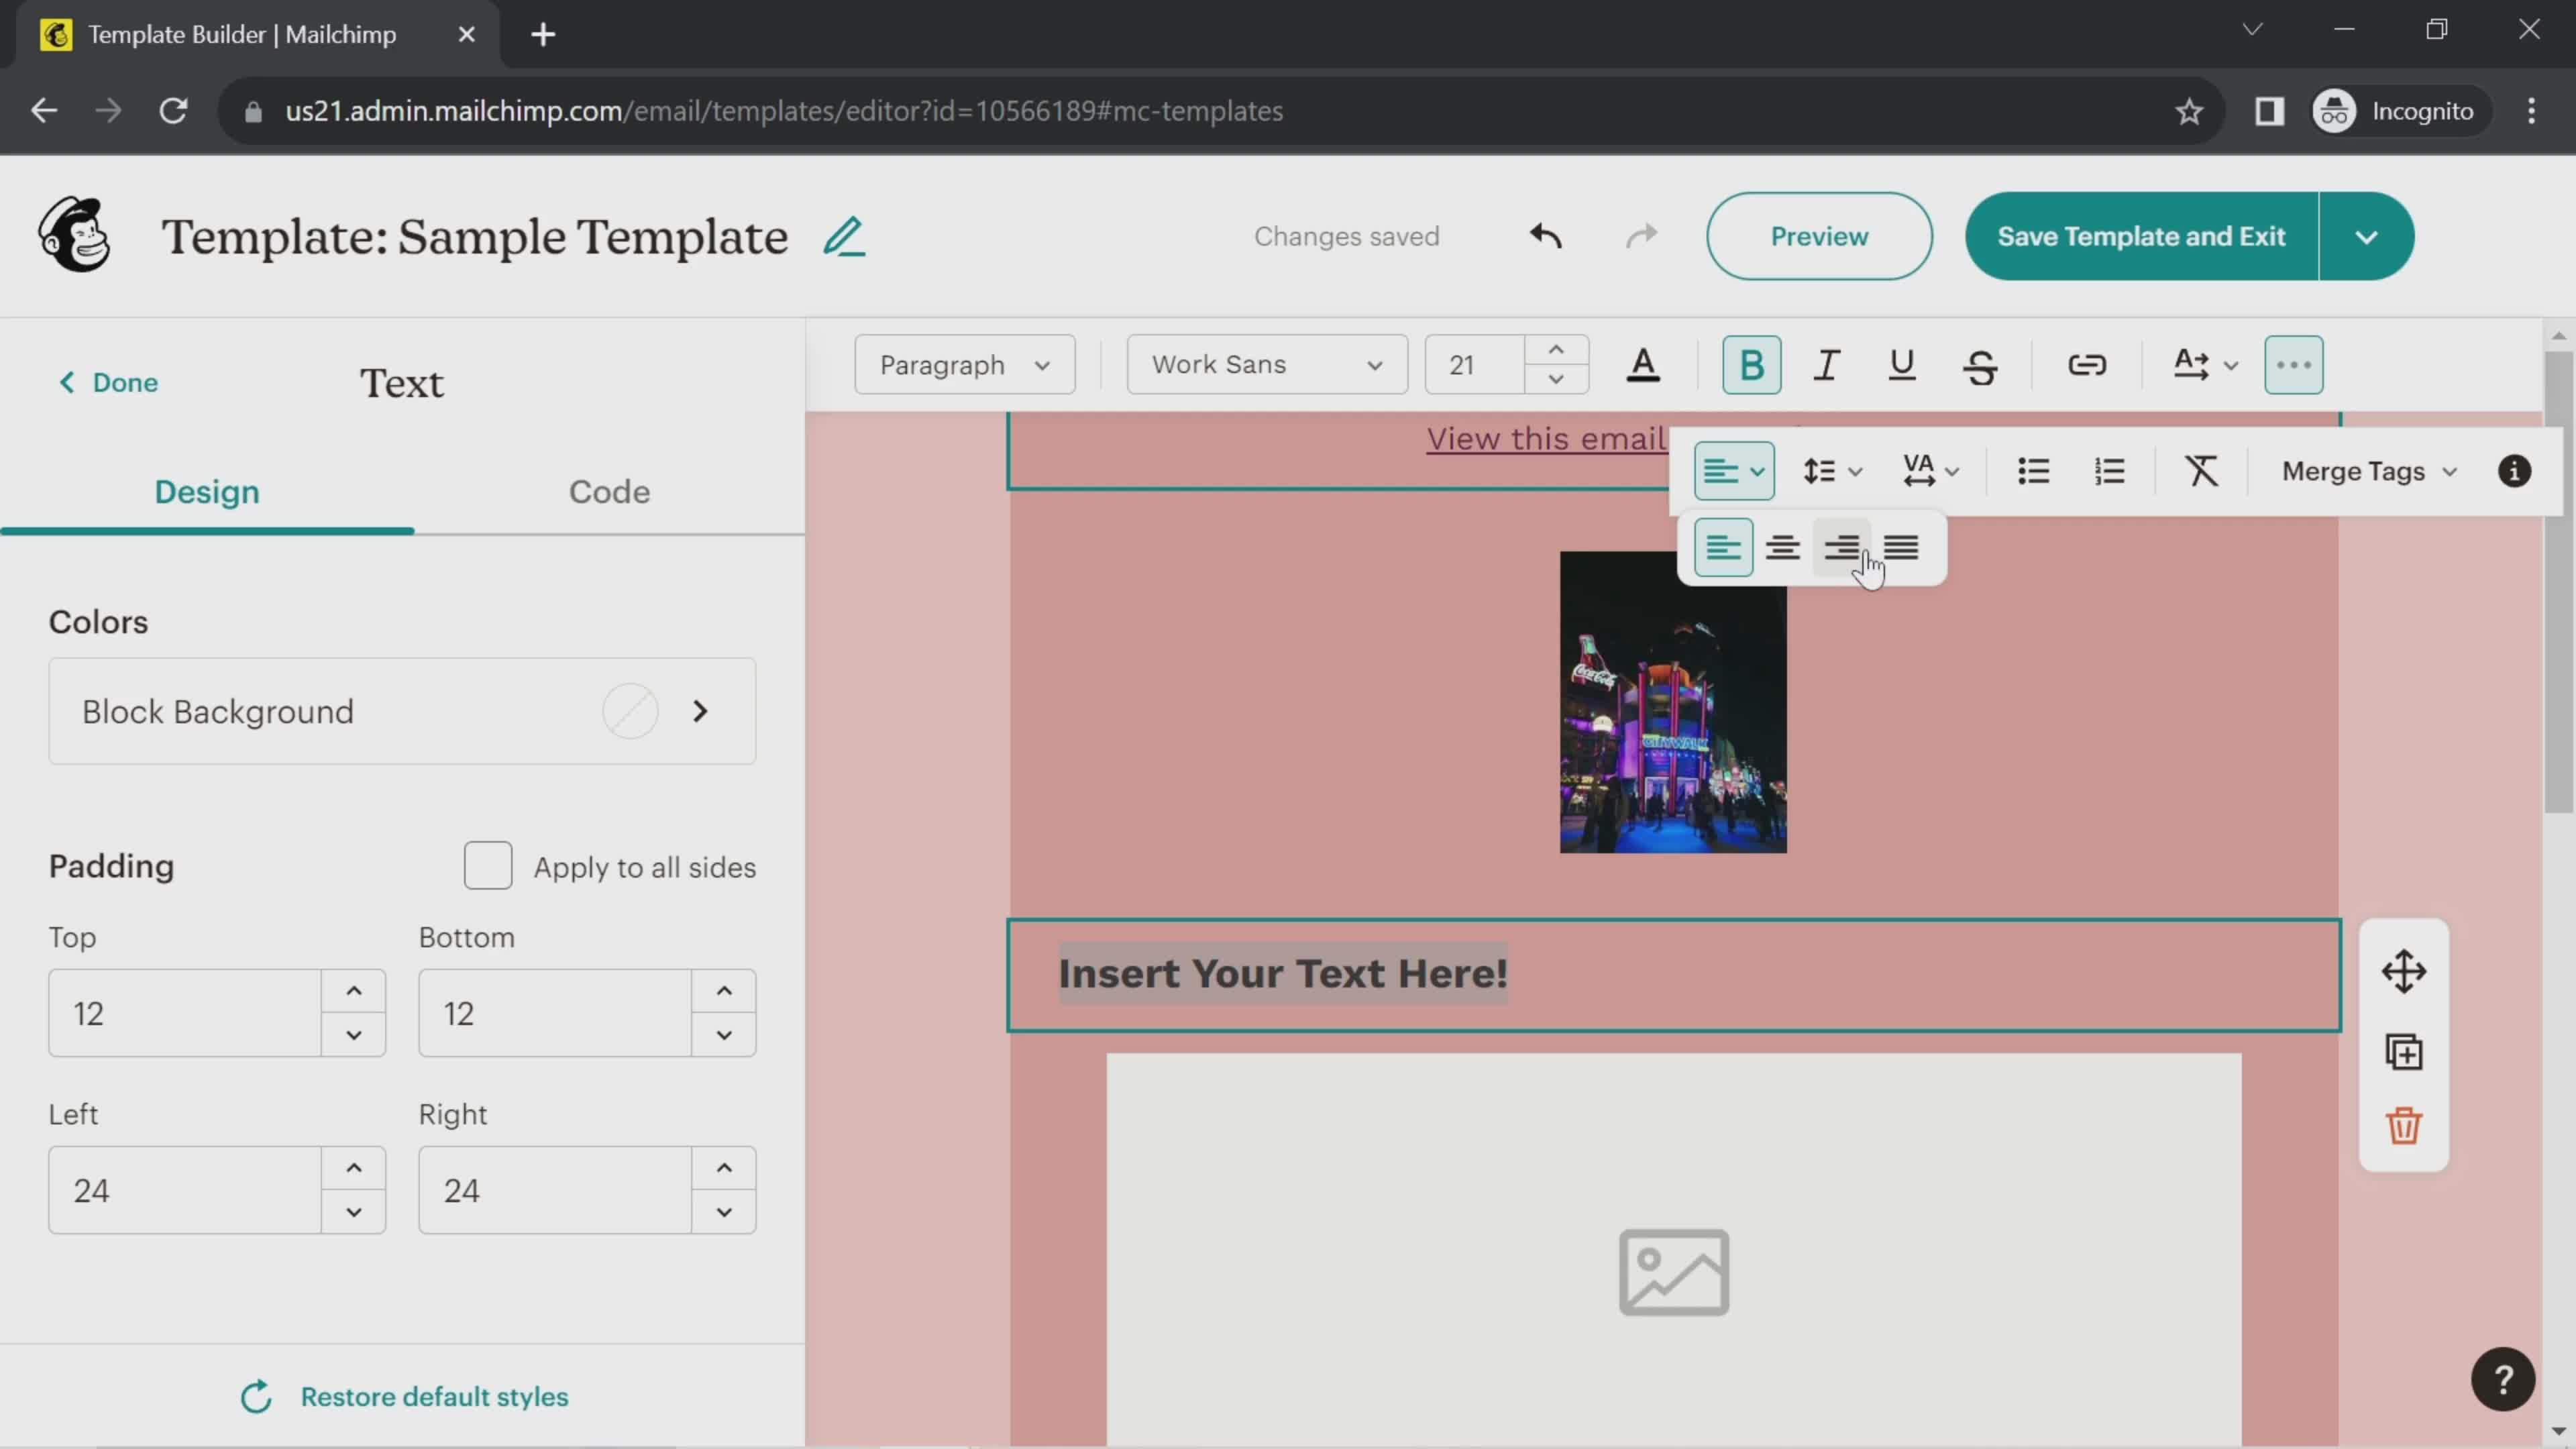This screenshot has width=2576, height=1449.
Task: Expand Save Template and Exit options
Action: coord(2369,235)
